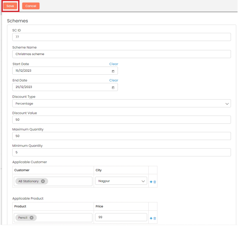Remove the Pencil product tag

point(31,218)
